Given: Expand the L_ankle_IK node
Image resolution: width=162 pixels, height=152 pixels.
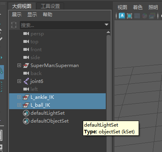Looking at the screenshot, I should pyautogui.click(x=19, y=97).
